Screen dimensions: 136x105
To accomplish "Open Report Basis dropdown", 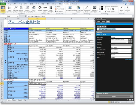I will point(132,37).
